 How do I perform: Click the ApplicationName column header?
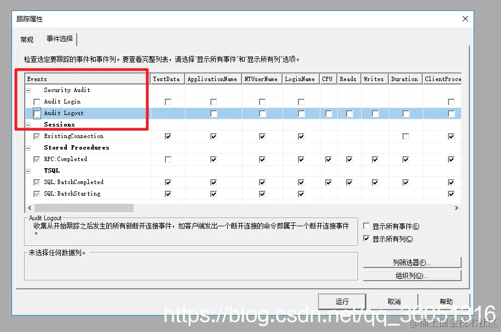point(214,79)
